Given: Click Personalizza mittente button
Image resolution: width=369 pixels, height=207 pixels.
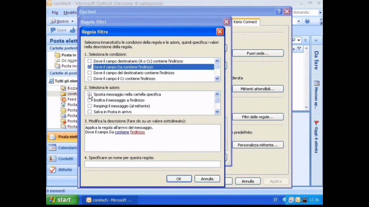Looking at the screenshot, I should 258,145.
